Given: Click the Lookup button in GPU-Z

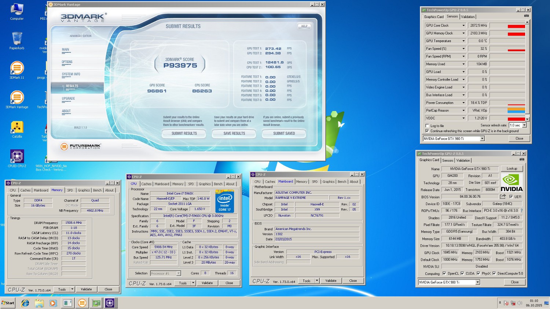Looking at the screenshot, I should point(512,169).
